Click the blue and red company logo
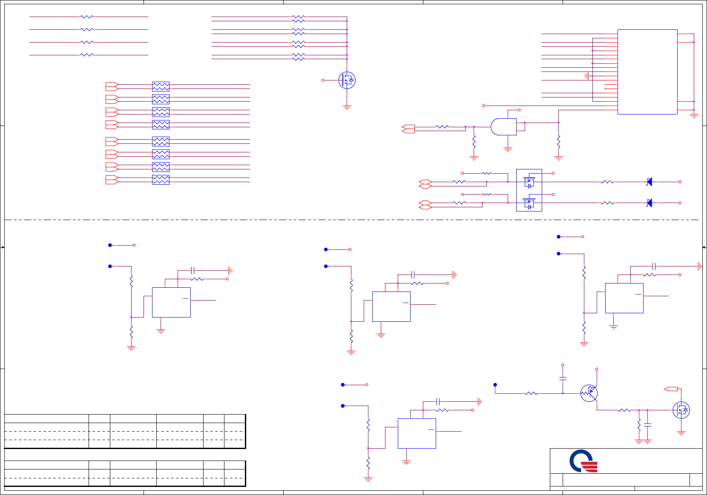This screenshot has height=495, width=707. pos(583,461)
